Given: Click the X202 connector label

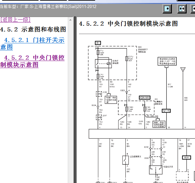Looking at the screenshot, I should [x=146, y=147].
